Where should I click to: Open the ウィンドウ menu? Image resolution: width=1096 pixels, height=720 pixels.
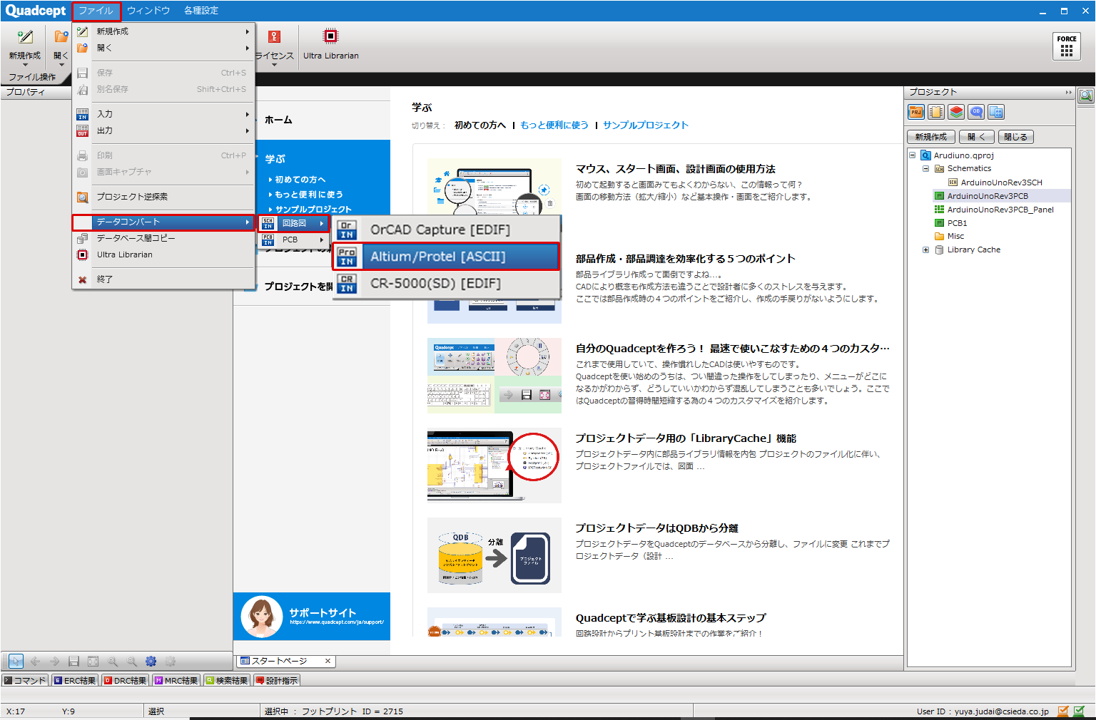point(148,11)
